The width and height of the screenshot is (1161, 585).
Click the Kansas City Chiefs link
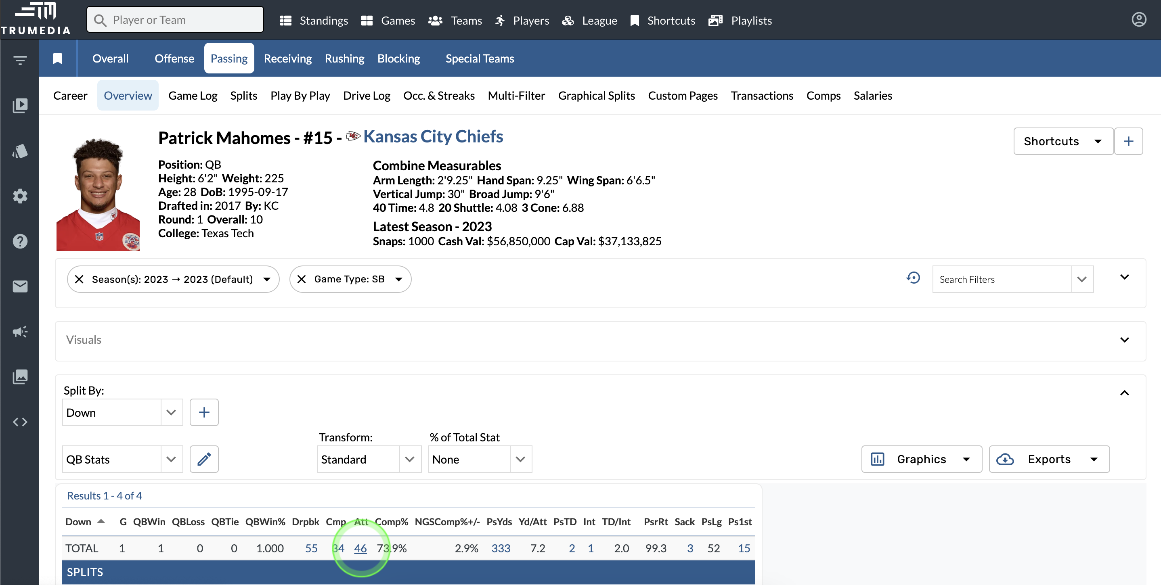(x=433, y=136)
